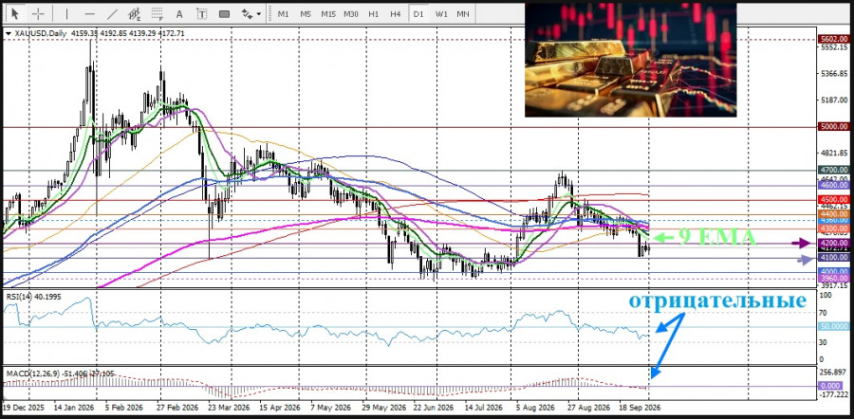Screen dimensions: 854x419
Task: Click the arrows objects tool icon
Action: 247,14
